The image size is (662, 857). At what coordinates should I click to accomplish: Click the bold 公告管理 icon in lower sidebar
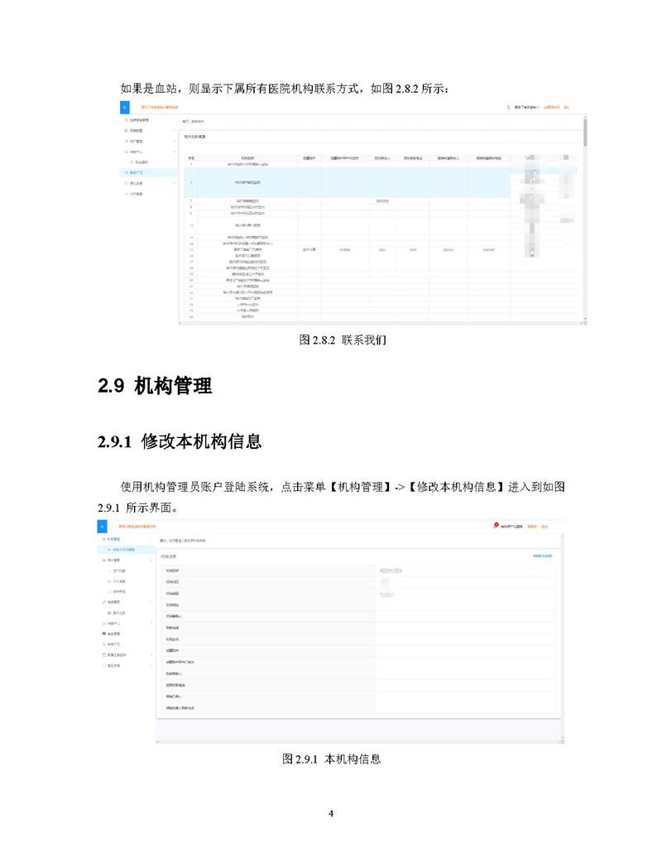click(x=103, y=633)
